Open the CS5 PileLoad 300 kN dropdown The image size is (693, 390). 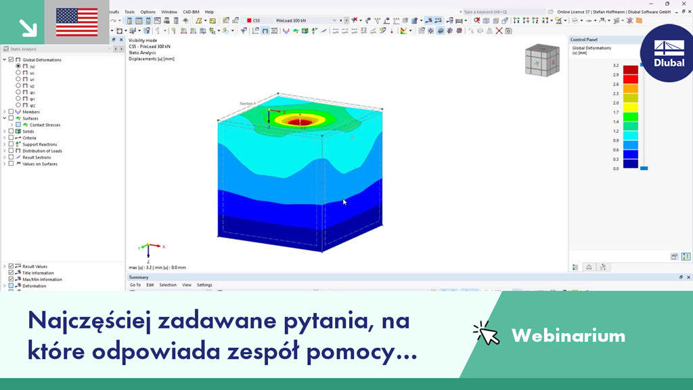click(x=334, y=20)
